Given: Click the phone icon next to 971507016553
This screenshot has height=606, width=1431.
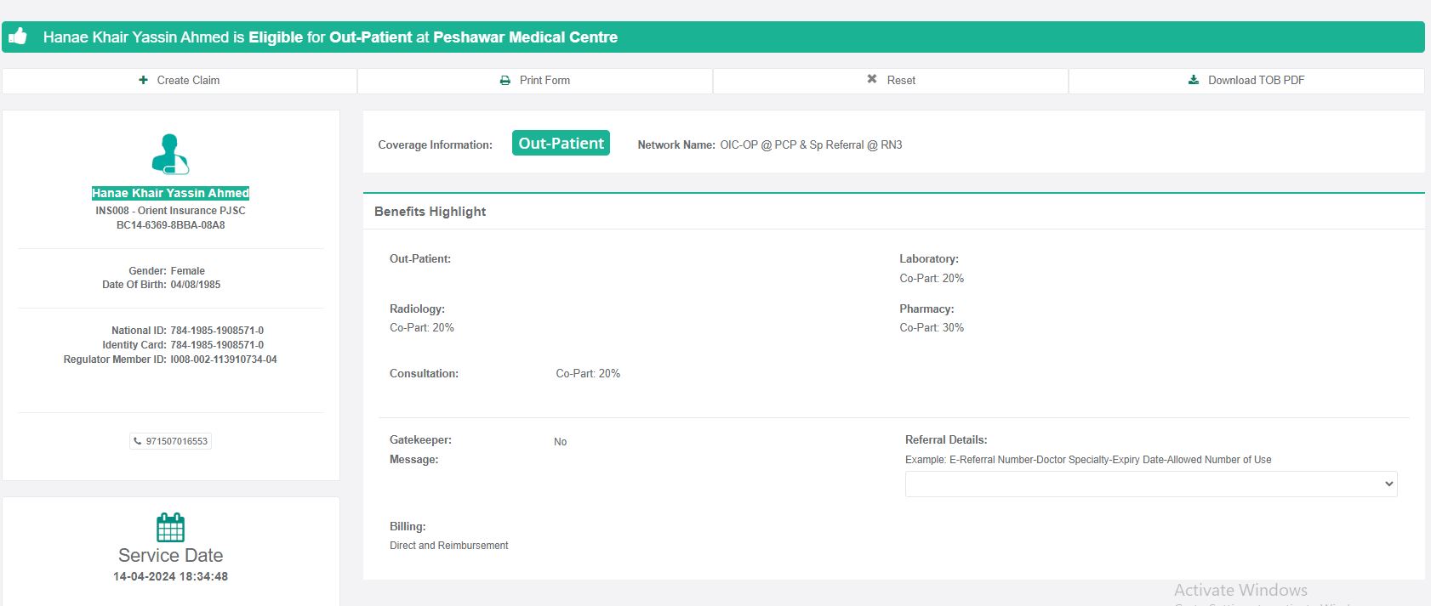Looking at the screenshot, I should (138, 441).
